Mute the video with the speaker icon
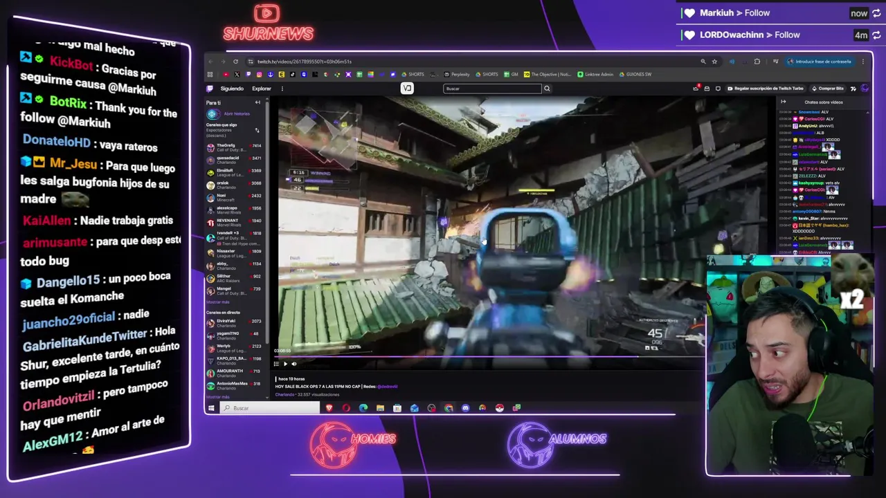This screenshot has width=886, height=498. pos(294,364)
